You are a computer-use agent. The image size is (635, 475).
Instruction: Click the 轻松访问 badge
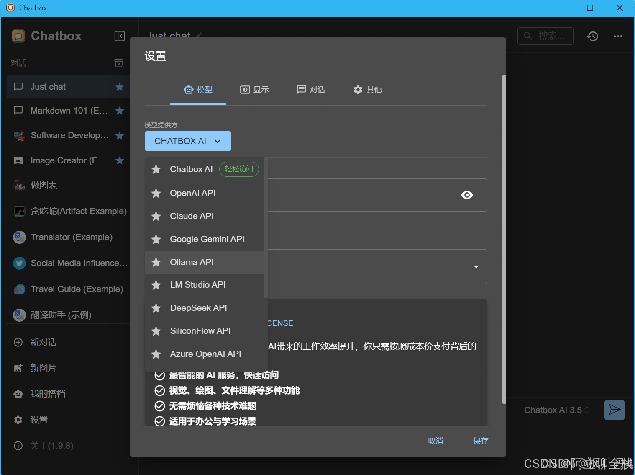(239, 169)
